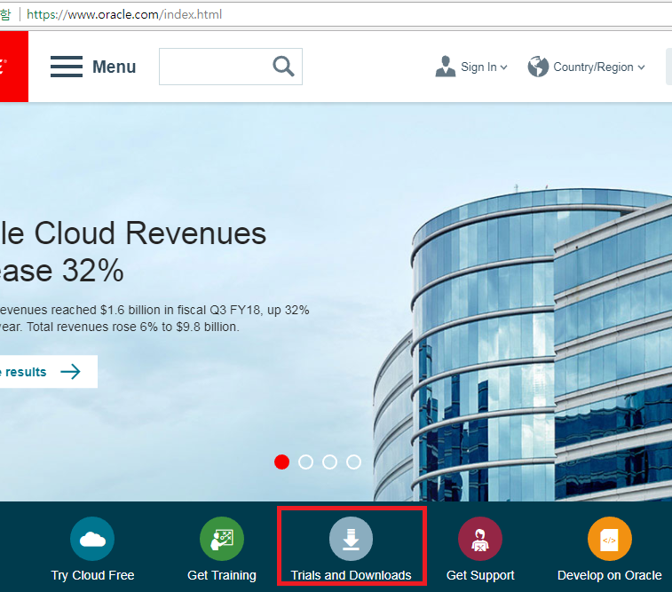Click the Oracle red logo block
672x592 pixels.
[14, 67]
